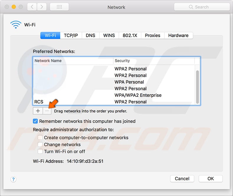Open help with the question mark button
Image resolution: width=233 pixels, height=196 pixels.
pos(13,179)
